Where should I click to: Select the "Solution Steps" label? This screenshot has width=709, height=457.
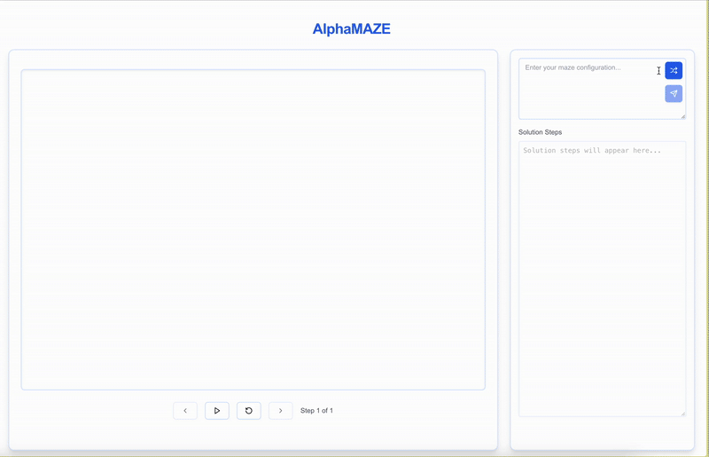(x=540, y=132)
